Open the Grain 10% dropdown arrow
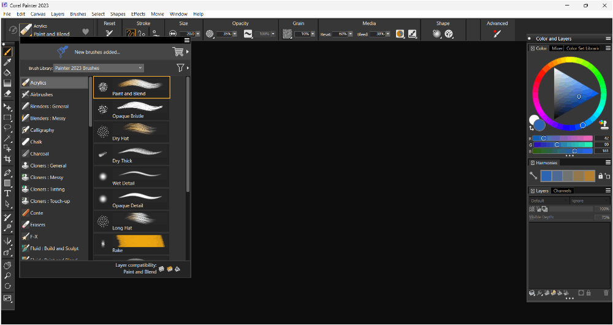 [313, 34]
